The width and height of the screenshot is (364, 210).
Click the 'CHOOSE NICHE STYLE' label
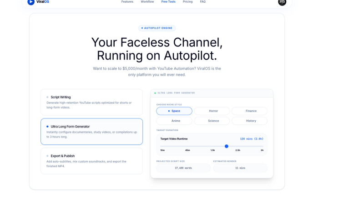point(169,104)
